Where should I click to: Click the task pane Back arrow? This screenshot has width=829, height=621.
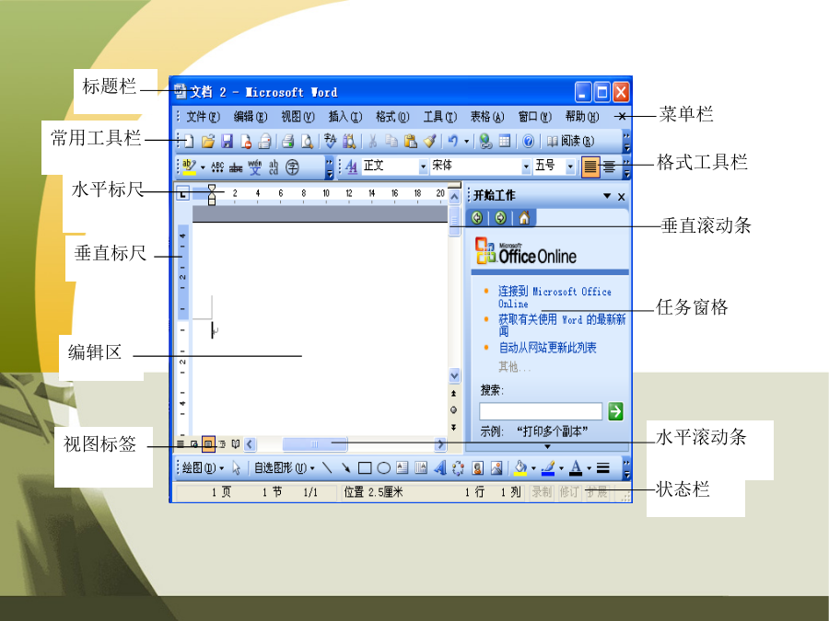pos(477,217)
